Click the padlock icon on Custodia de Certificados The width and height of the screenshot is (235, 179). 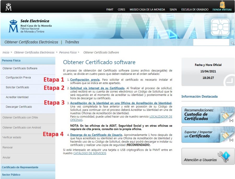[225, 116]
